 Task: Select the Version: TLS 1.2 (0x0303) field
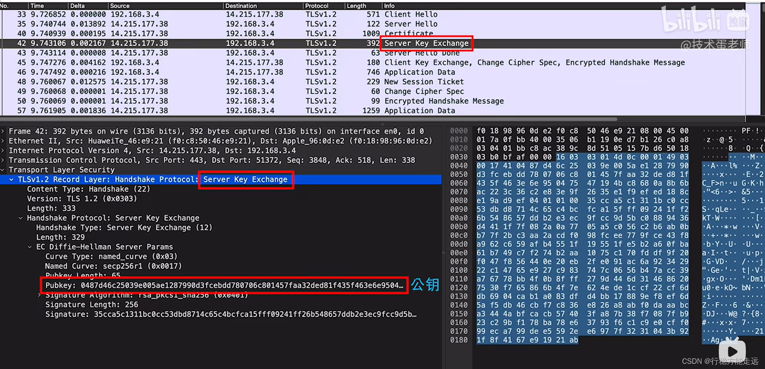coord(82,199)
